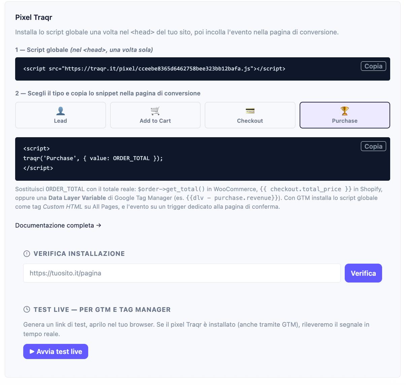
Task: Focus the https://tuosito.it/pagina URL field
Action: coord(182,273)
